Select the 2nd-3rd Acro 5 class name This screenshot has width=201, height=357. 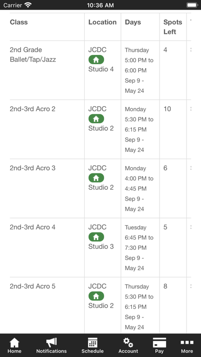[32, 286]
